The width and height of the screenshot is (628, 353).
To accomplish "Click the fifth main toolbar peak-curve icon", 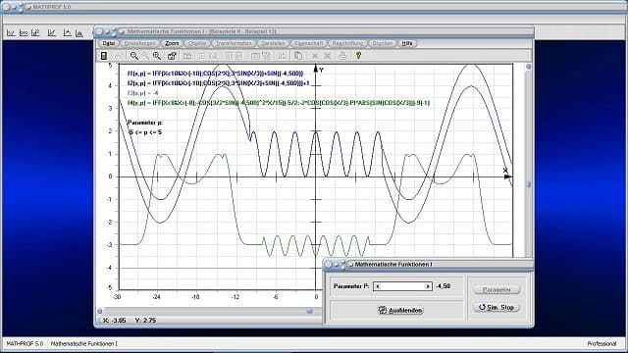I will [x=68, y=33].
